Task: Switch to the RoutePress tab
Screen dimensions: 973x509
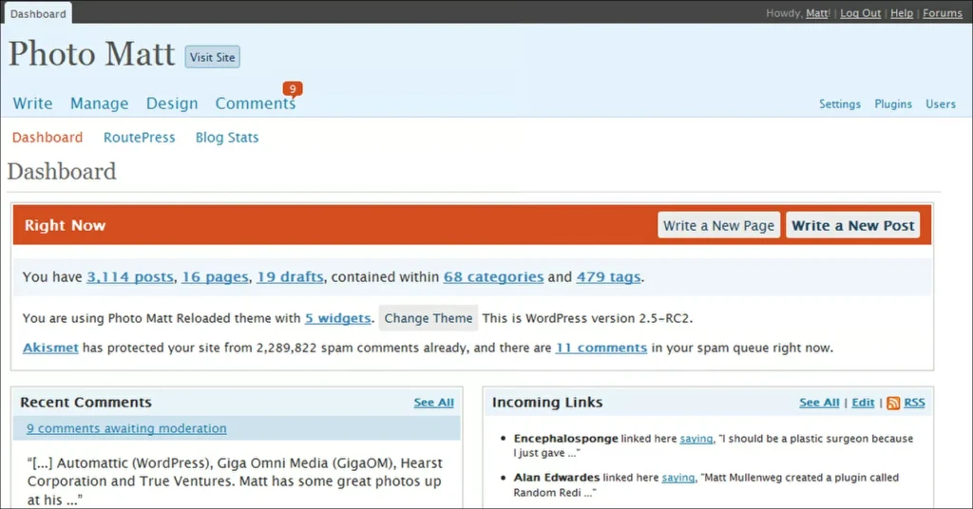Action: pyautogui.click(x=140, y=138)
